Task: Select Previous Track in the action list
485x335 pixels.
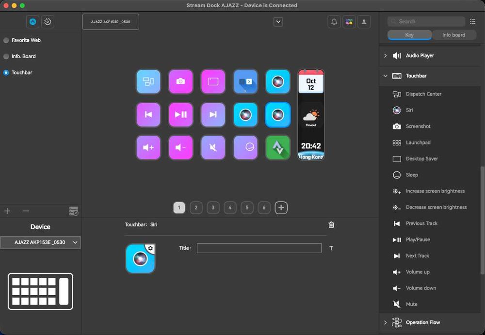Action: 430,223
